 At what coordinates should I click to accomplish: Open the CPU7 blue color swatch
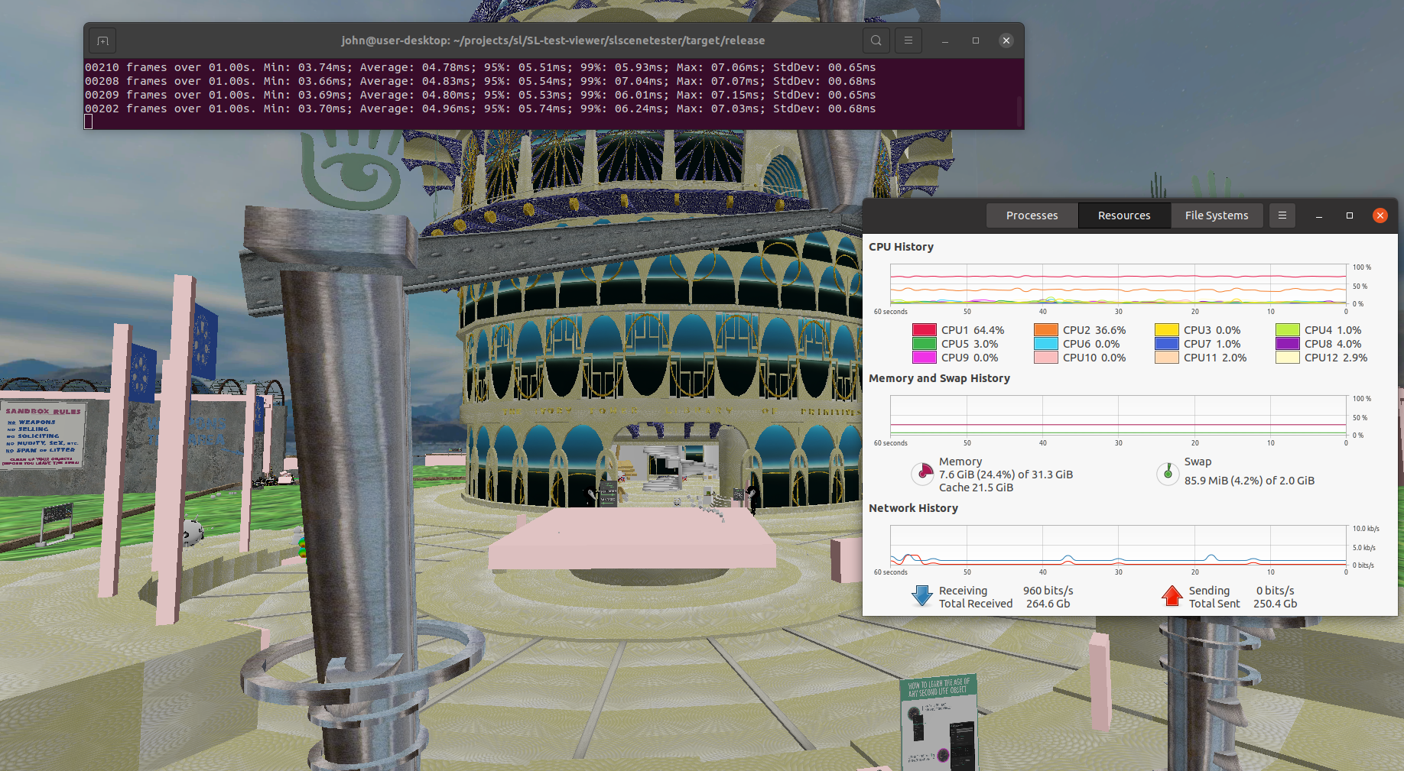point(1167,344)
